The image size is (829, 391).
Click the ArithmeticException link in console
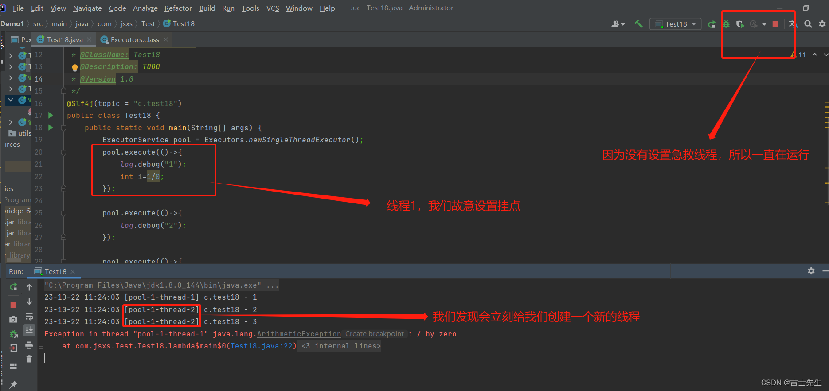299,334
